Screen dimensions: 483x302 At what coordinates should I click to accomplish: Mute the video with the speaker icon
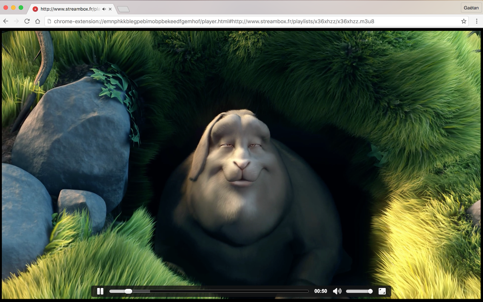point(337,291)
